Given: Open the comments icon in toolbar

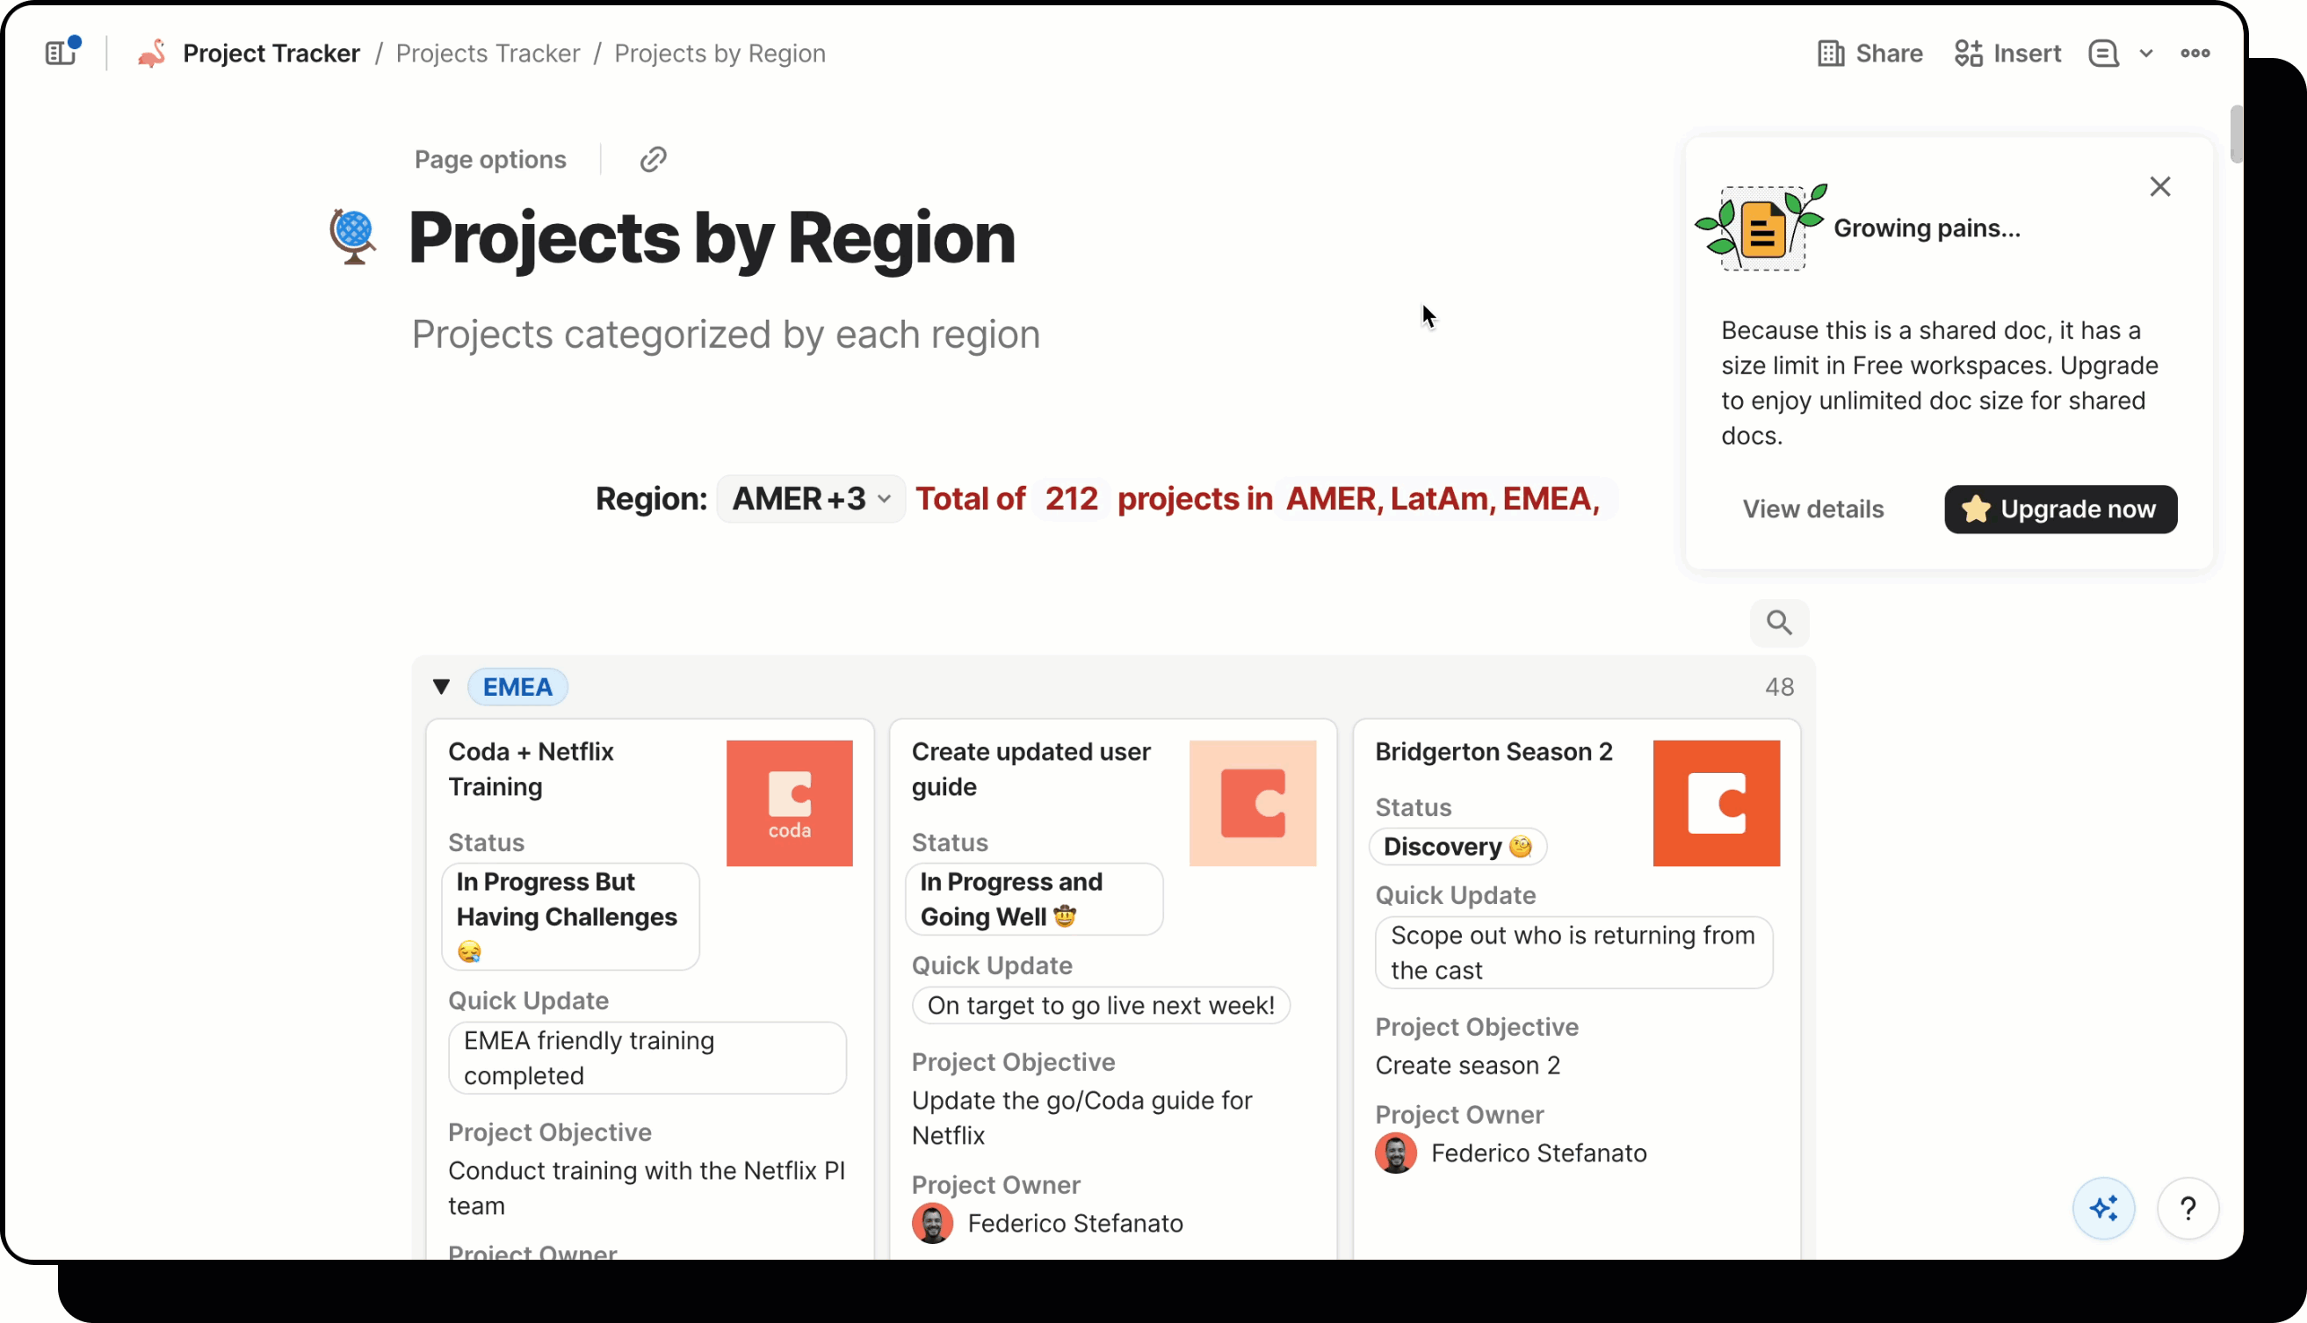Looking at the screenshot, I should point(2102,53).
